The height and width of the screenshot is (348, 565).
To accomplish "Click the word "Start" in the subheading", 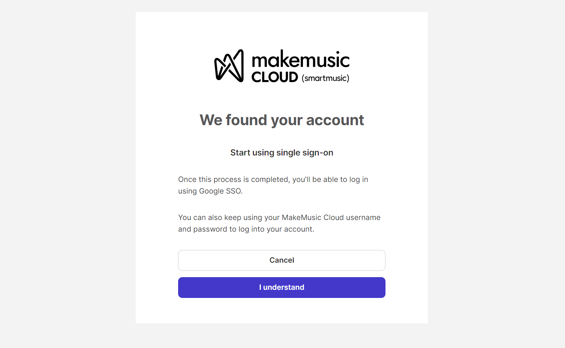I will tap(240, 153).
